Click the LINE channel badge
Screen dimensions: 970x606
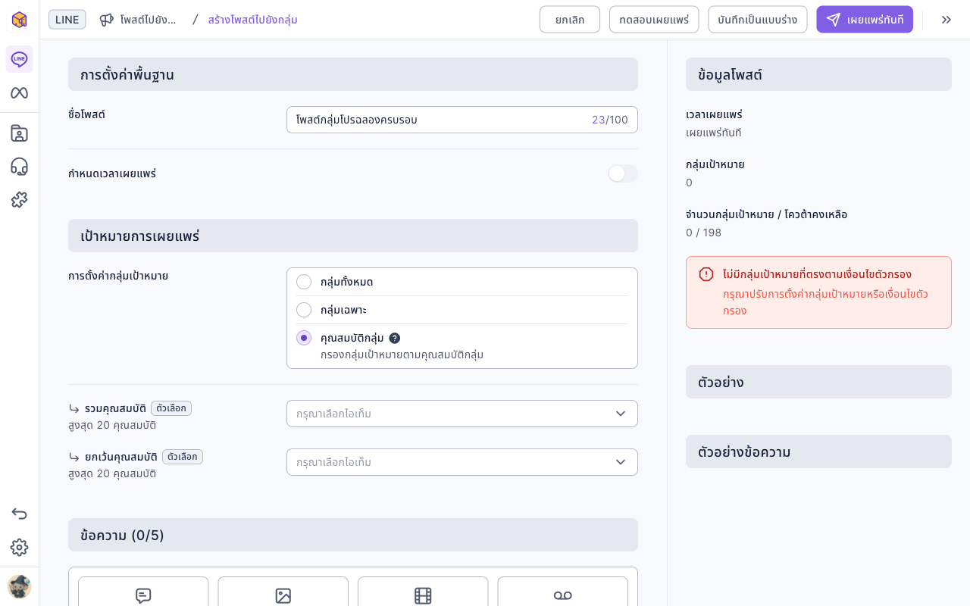[67, 20]
